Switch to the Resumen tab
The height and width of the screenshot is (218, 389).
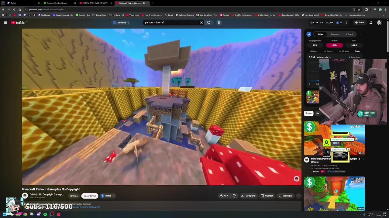tap(335, 34)
